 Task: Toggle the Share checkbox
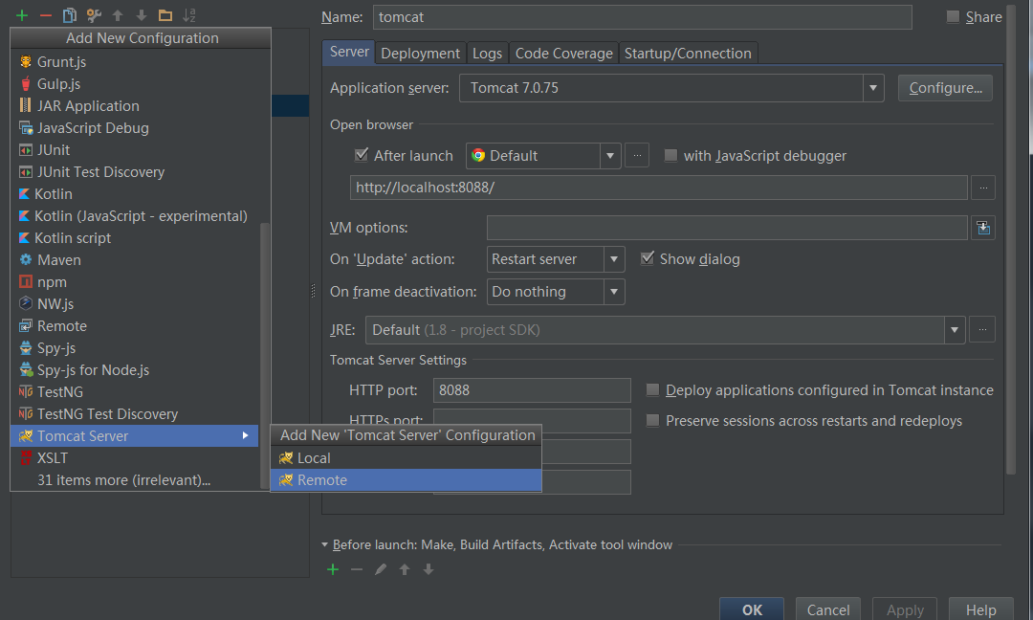tap(953, 16)
